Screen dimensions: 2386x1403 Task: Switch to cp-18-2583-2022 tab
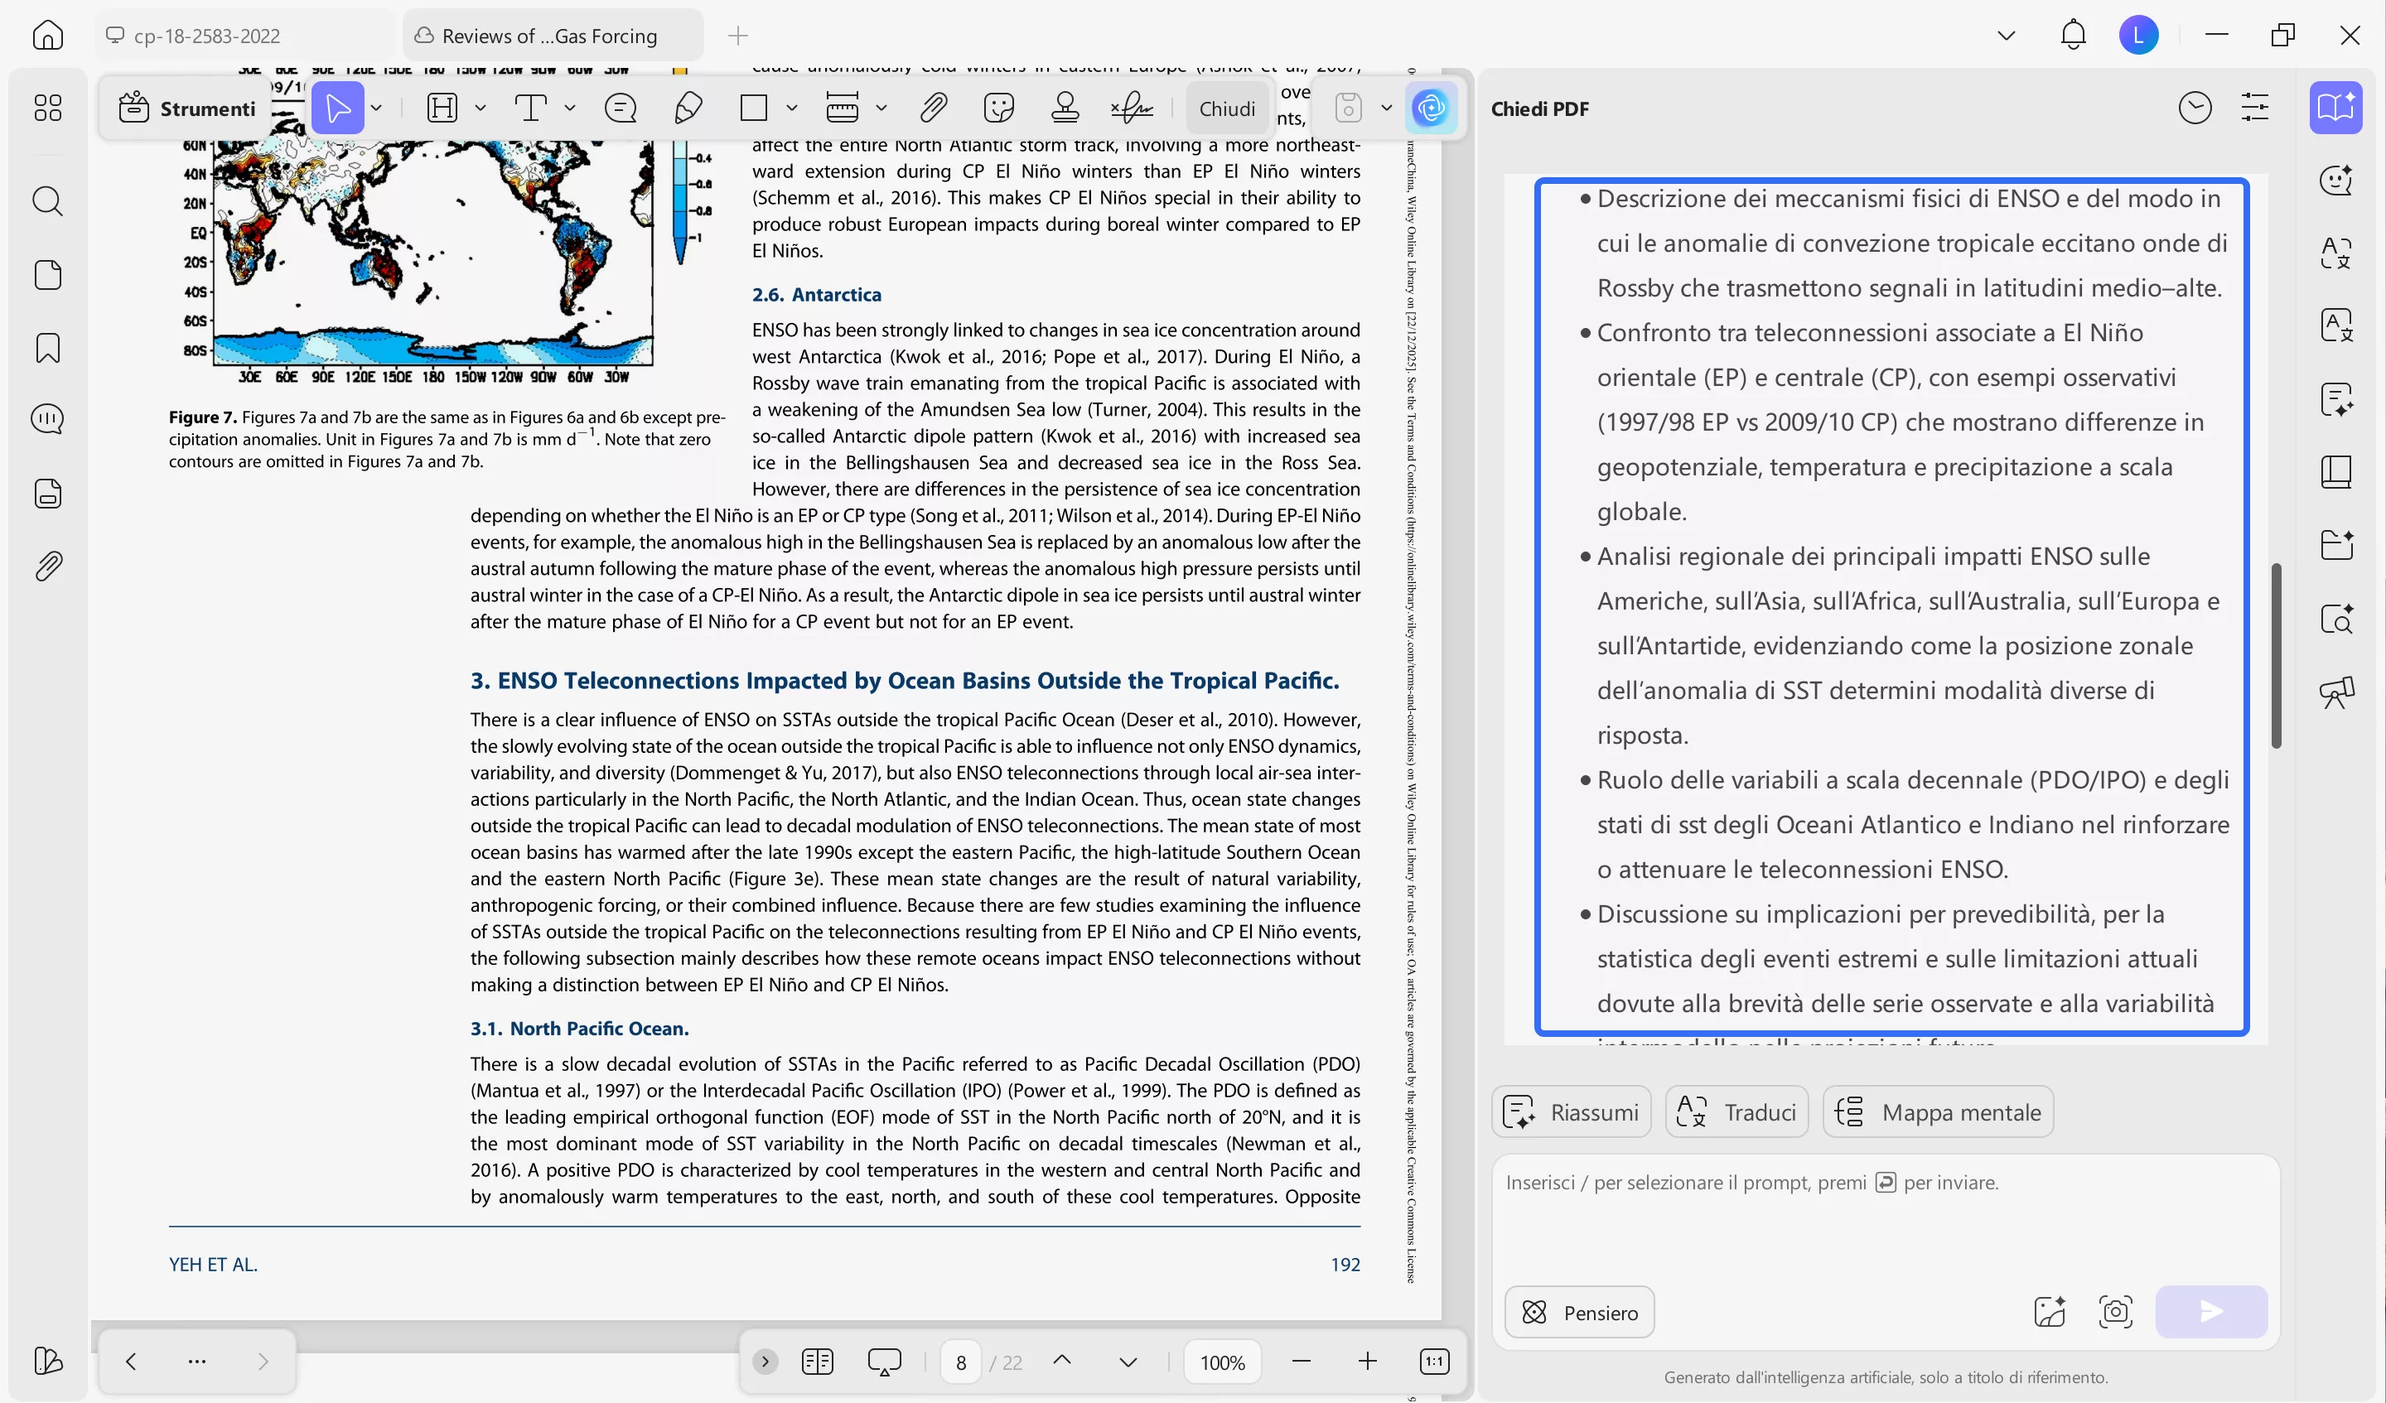click(207, 36)
